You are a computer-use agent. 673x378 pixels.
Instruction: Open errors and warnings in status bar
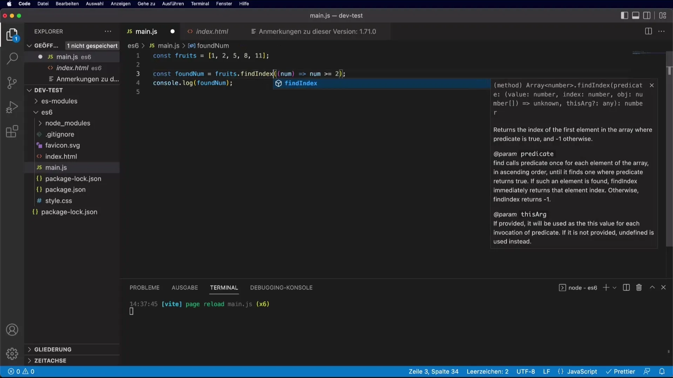[x=21, y=371]
